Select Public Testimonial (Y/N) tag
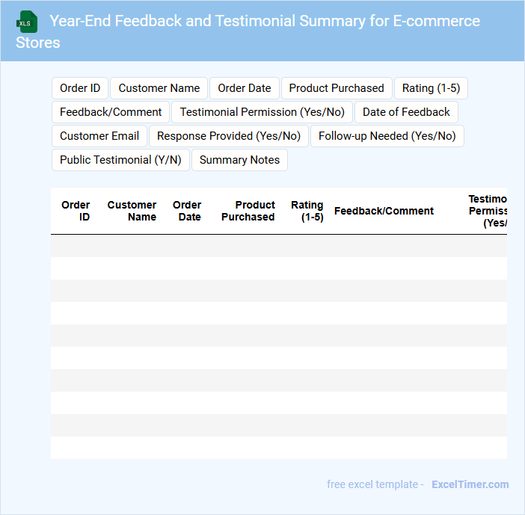The height and width of the screenshot is (515, 525). pos(120,160)
